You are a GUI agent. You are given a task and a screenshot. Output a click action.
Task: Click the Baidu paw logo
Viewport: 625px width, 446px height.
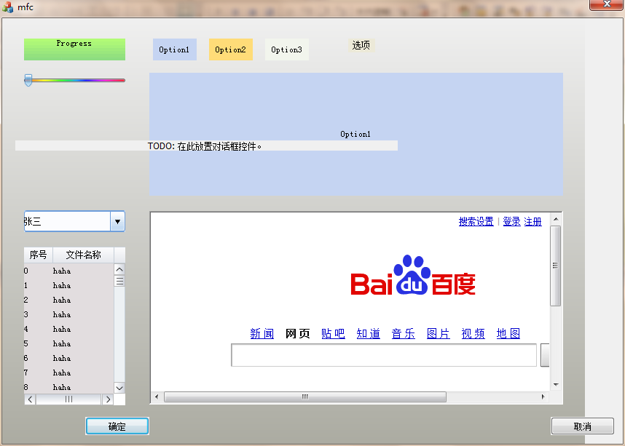point(412,275)
